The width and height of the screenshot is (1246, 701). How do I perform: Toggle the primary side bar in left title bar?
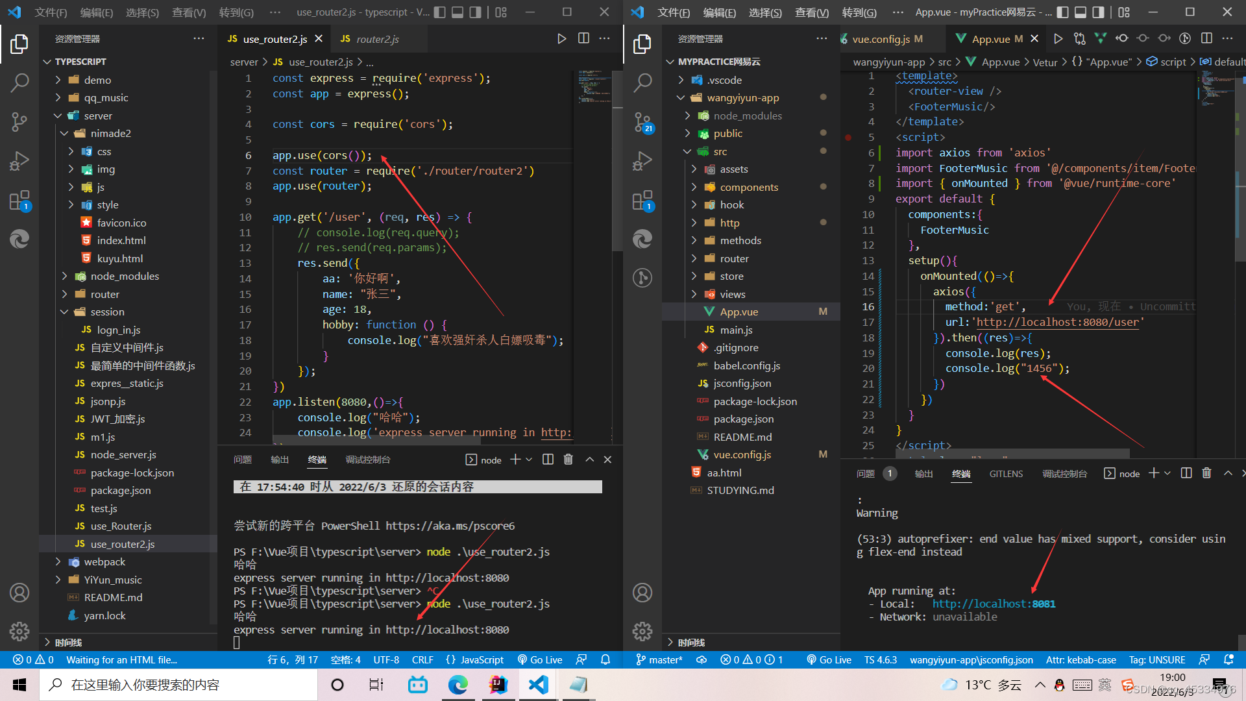click(439, 12)
